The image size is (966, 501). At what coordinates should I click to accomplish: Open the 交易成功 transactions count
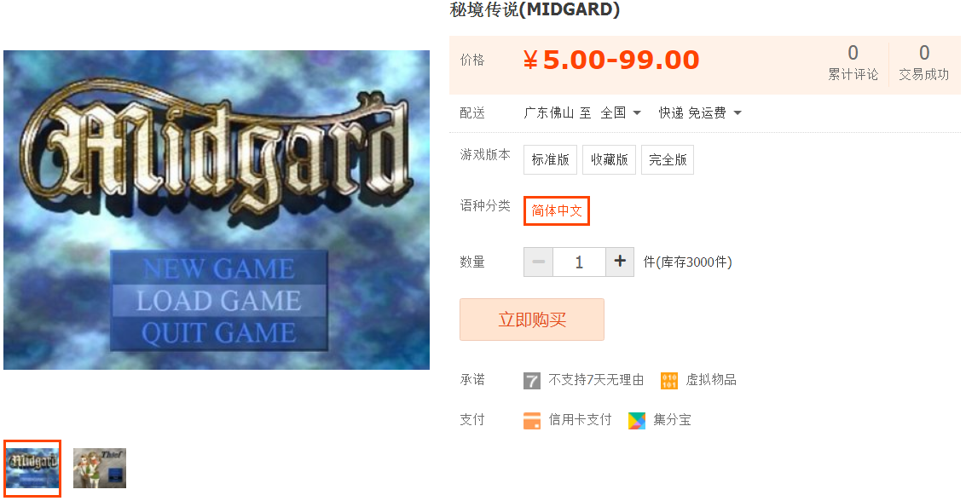click(923, 62)
